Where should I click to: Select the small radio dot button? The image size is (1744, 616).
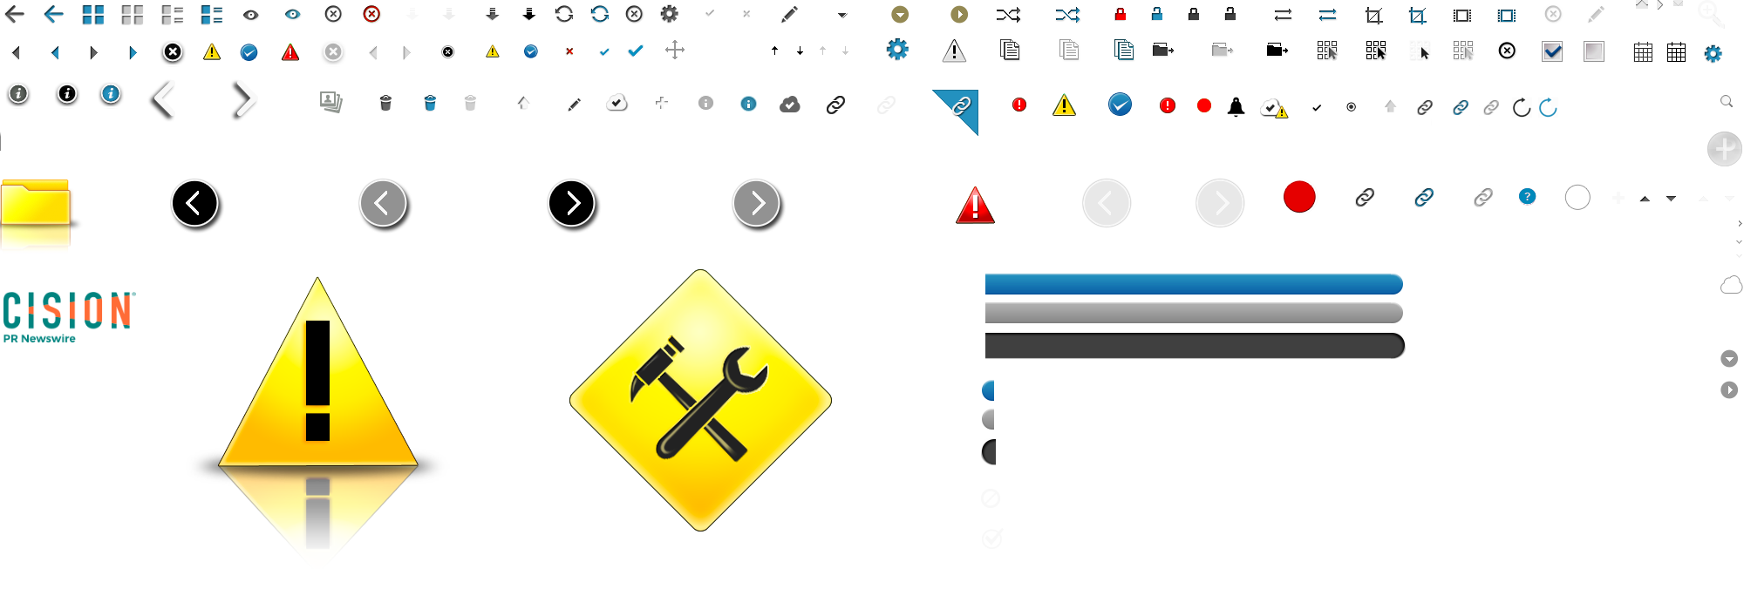[x=1351, y=107]
